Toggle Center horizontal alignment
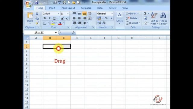This screenshot has width=193, height=109. 79,18
